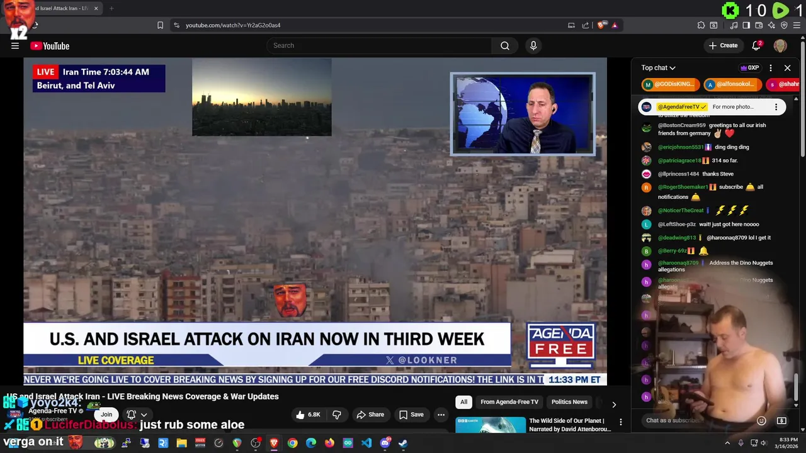The height and width of the screenshot is (453, 806).
Task: Open a new browser tab
Action: (111, 8)
